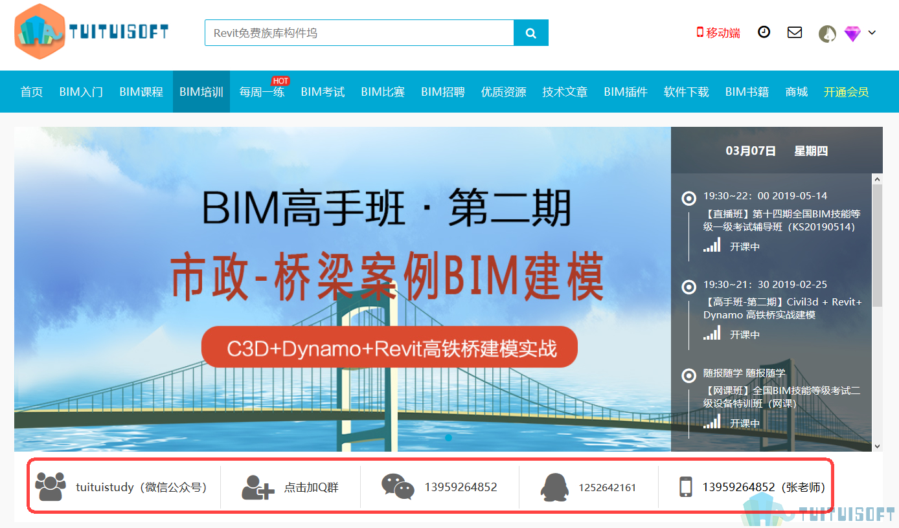Open the 软件下载 nav item
The image size is (899, 528).
[x=687, y=92]
